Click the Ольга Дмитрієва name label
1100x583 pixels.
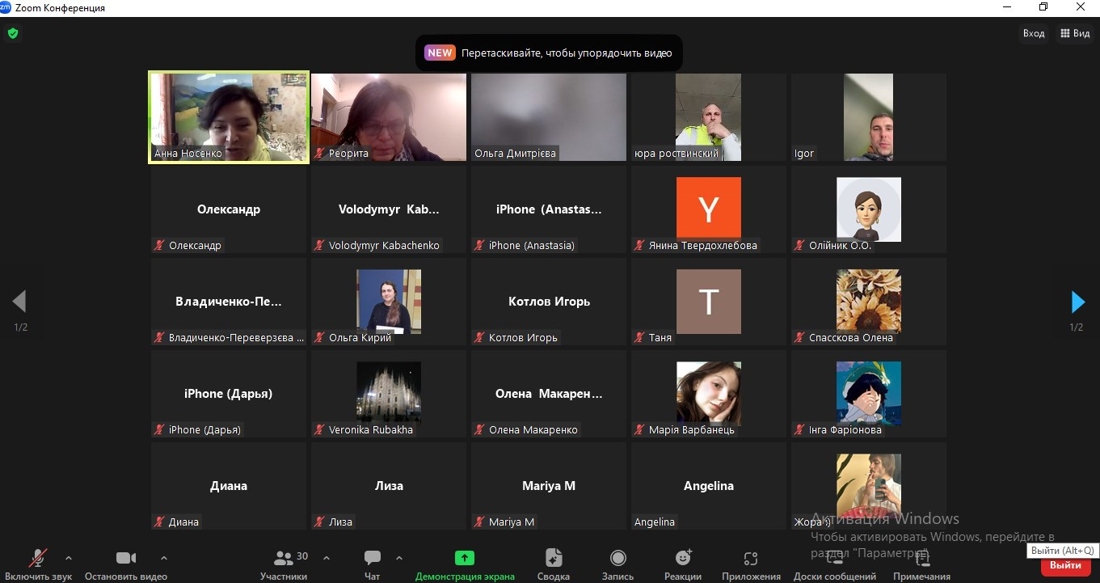point(515,154)
